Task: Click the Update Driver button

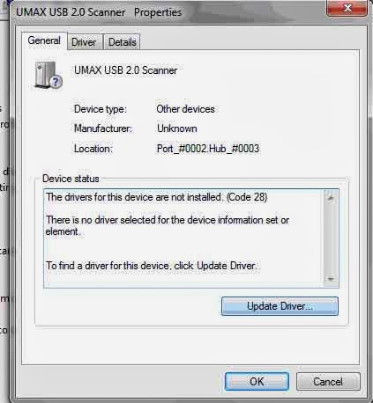Action: point(280,306)
